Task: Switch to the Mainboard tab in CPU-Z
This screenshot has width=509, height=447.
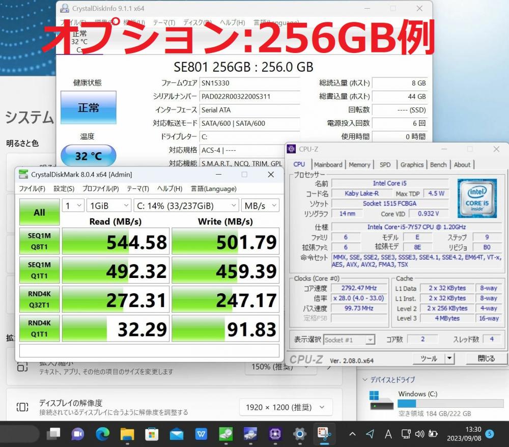Action: [x=328, y=164]
